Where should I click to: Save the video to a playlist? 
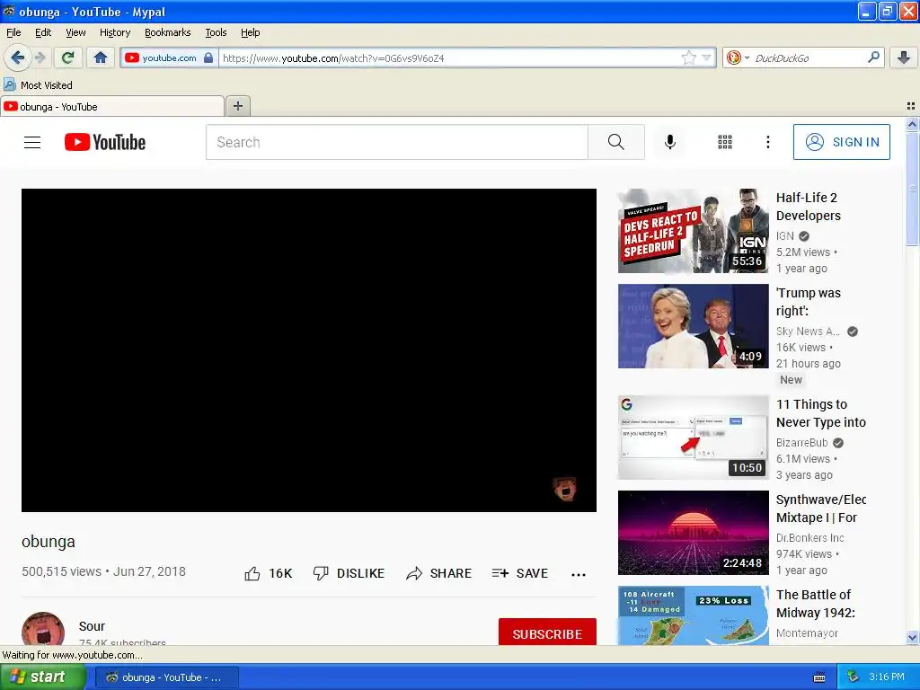(x=520, y=573)
